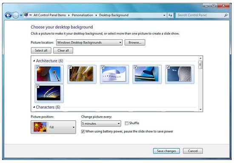234x163 pixels.
Task: Collapse the Characters (6) group
Action: point(34,107)
